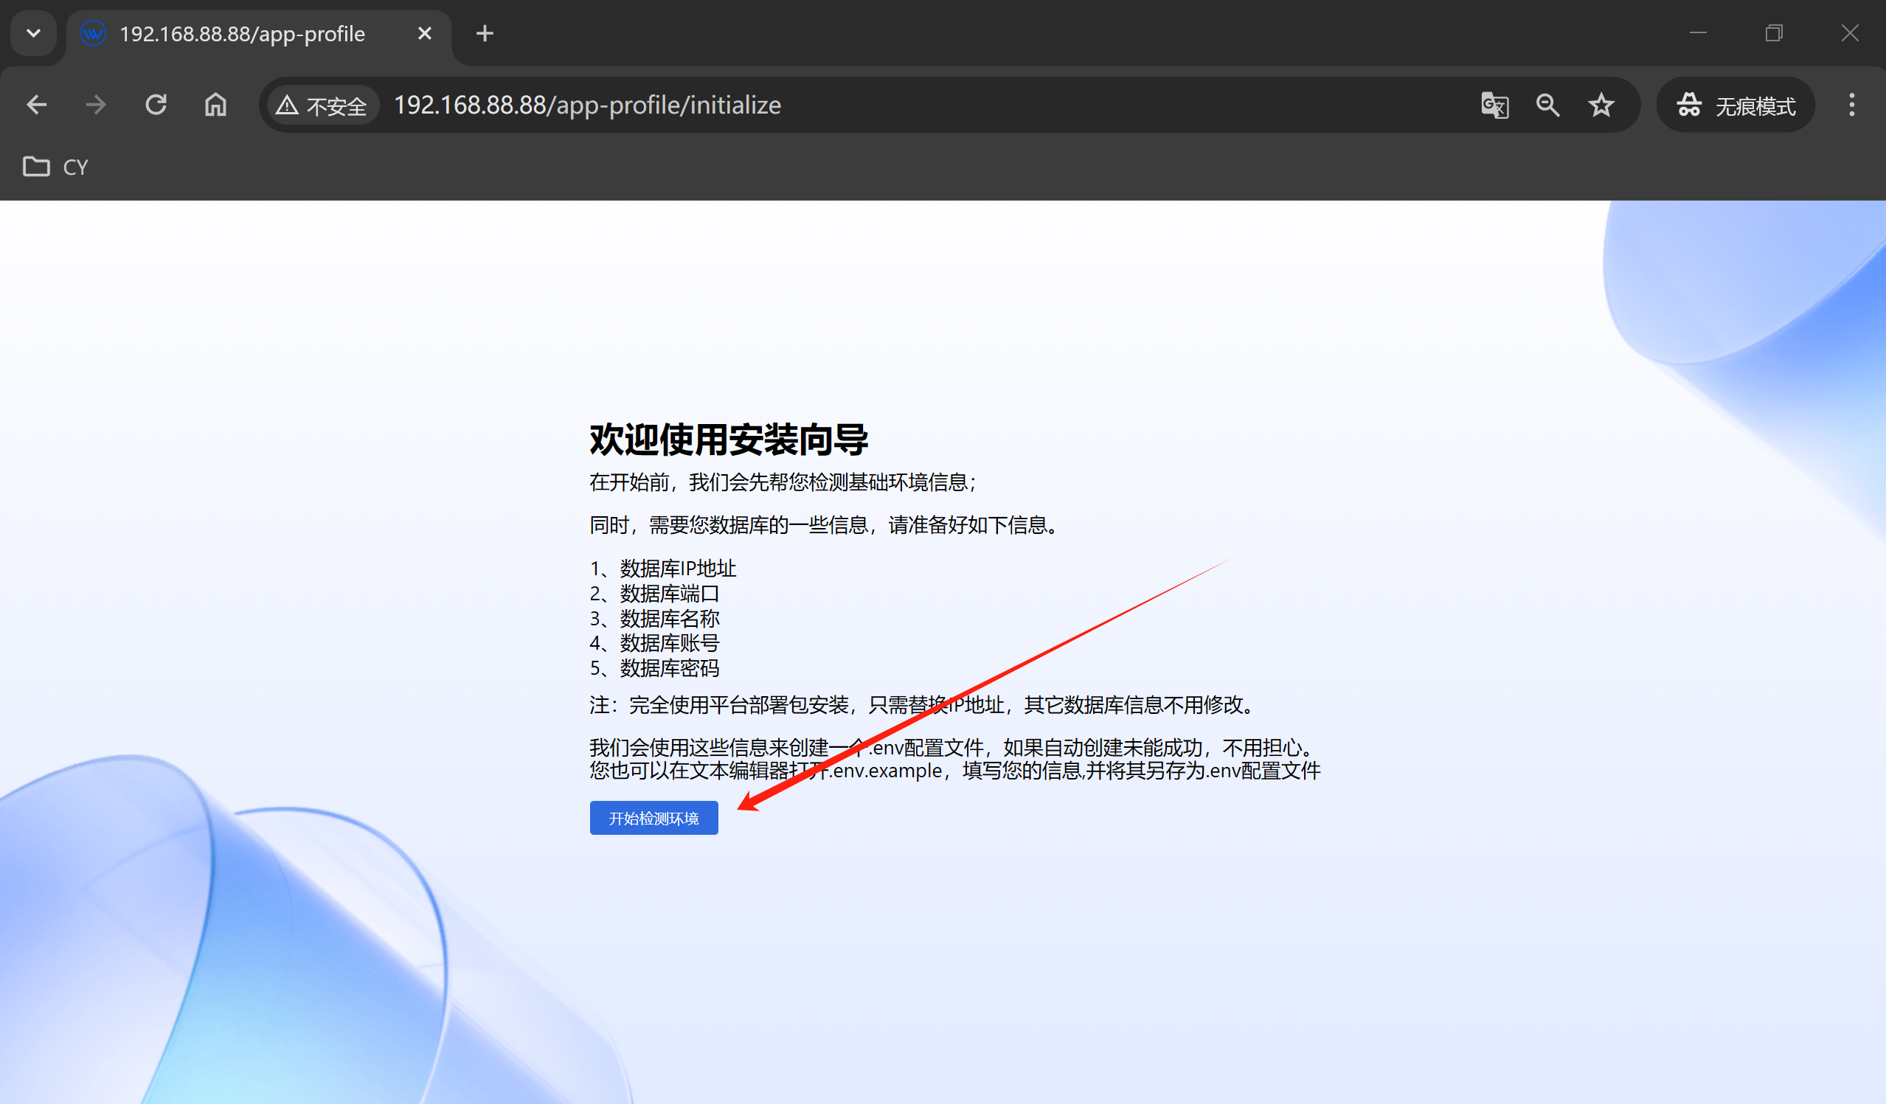Click the browser forward arrow
Viewport: 1886px width, 1104px height.
point(96,105)
